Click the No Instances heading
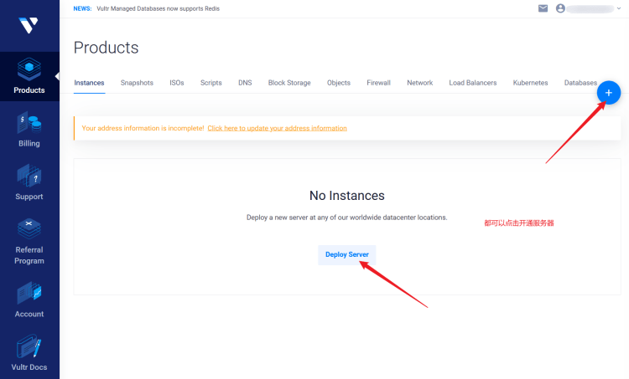629x379 pixels. (347, 195)
